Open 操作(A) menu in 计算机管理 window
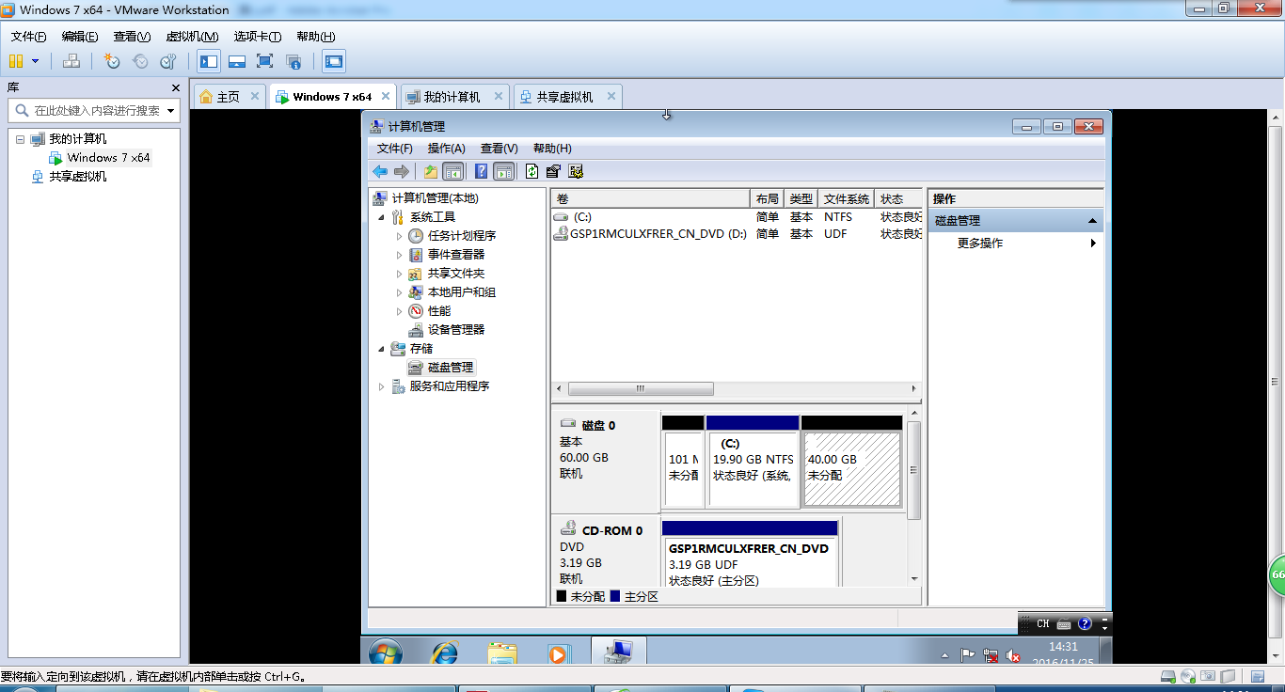 pos(447,149)
